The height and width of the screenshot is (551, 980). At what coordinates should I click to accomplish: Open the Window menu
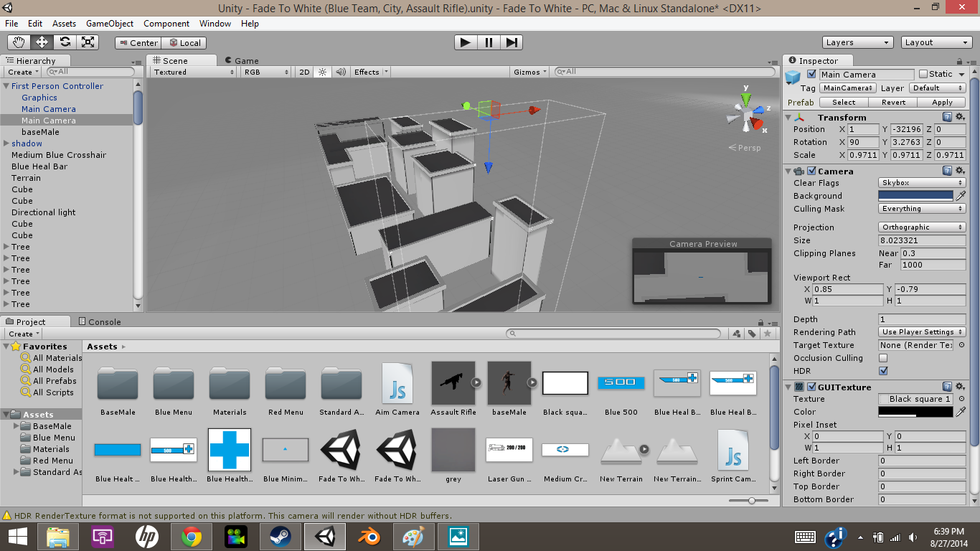(x=215, y=24)
